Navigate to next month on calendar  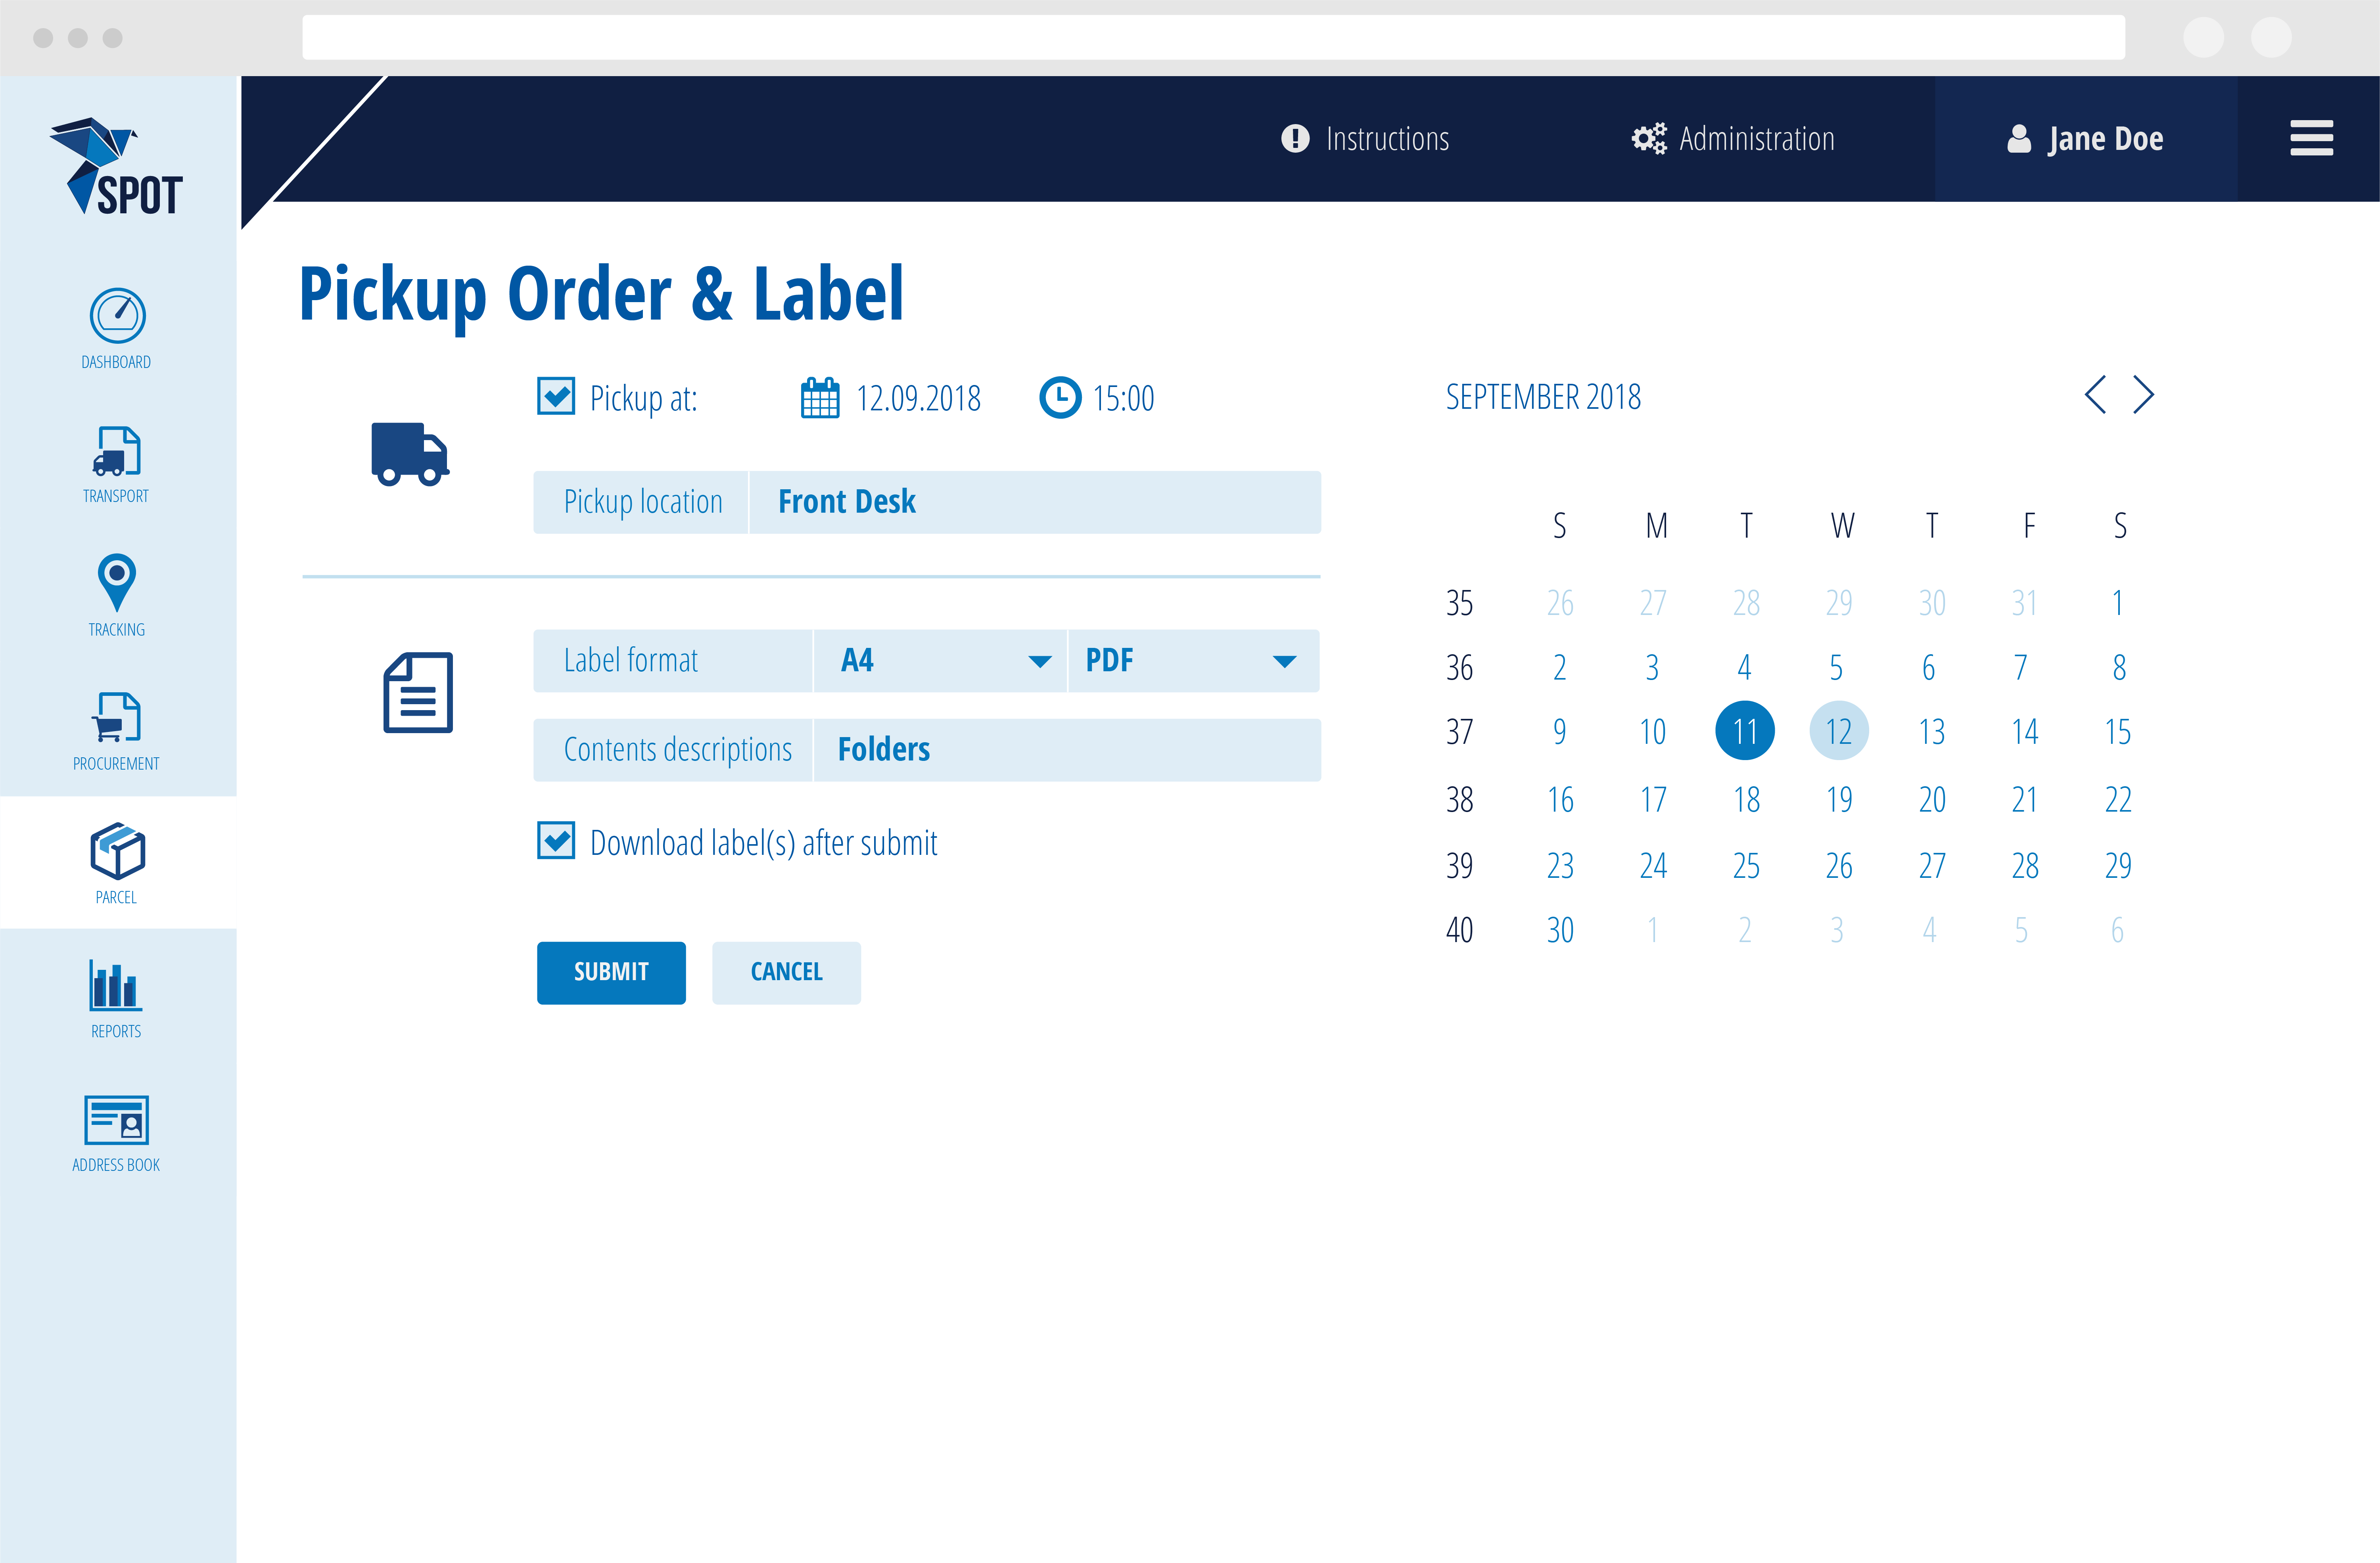pyautogui.click(x=2143, y=396)
